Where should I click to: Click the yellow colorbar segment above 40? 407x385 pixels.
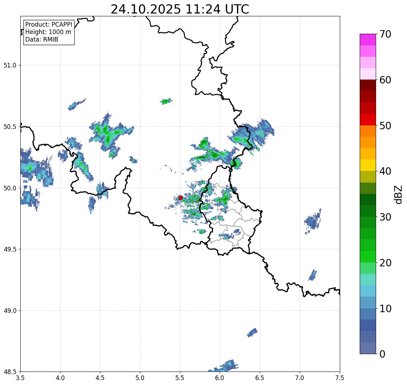[368, 165]
